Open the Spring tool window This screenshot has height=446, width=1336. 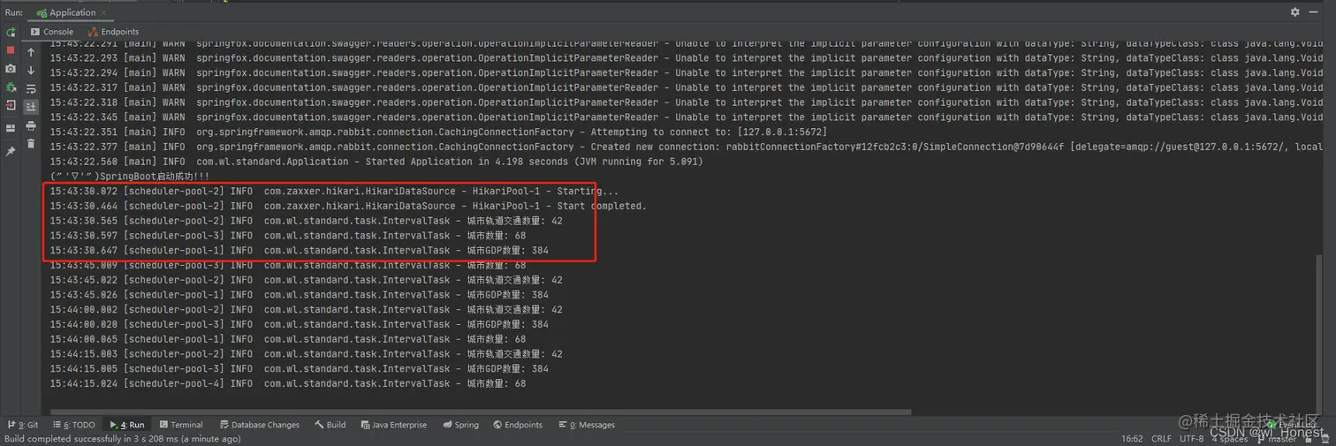[x=461, y=425]
